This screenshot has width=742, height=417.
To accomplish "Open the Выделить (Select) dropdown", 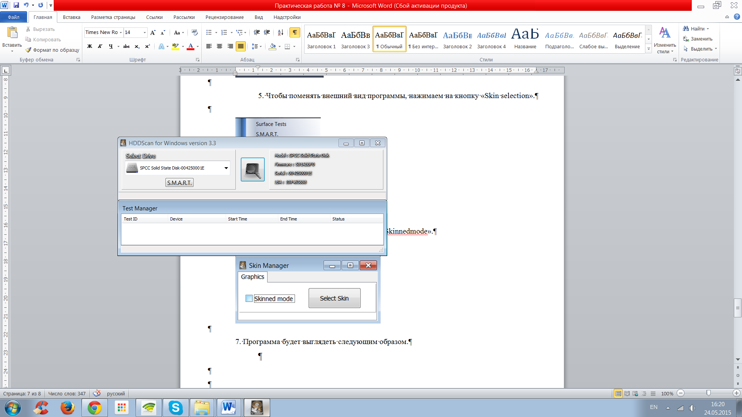I will [700, 49].
